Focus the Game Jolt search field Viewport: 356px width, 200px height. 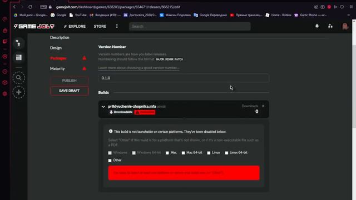pyautogui.click(x=190, y=26)
